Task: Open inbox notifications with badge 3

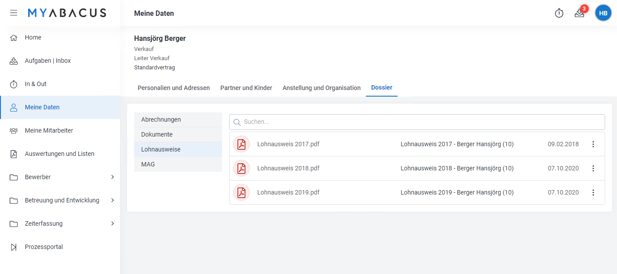Action: 580,13
